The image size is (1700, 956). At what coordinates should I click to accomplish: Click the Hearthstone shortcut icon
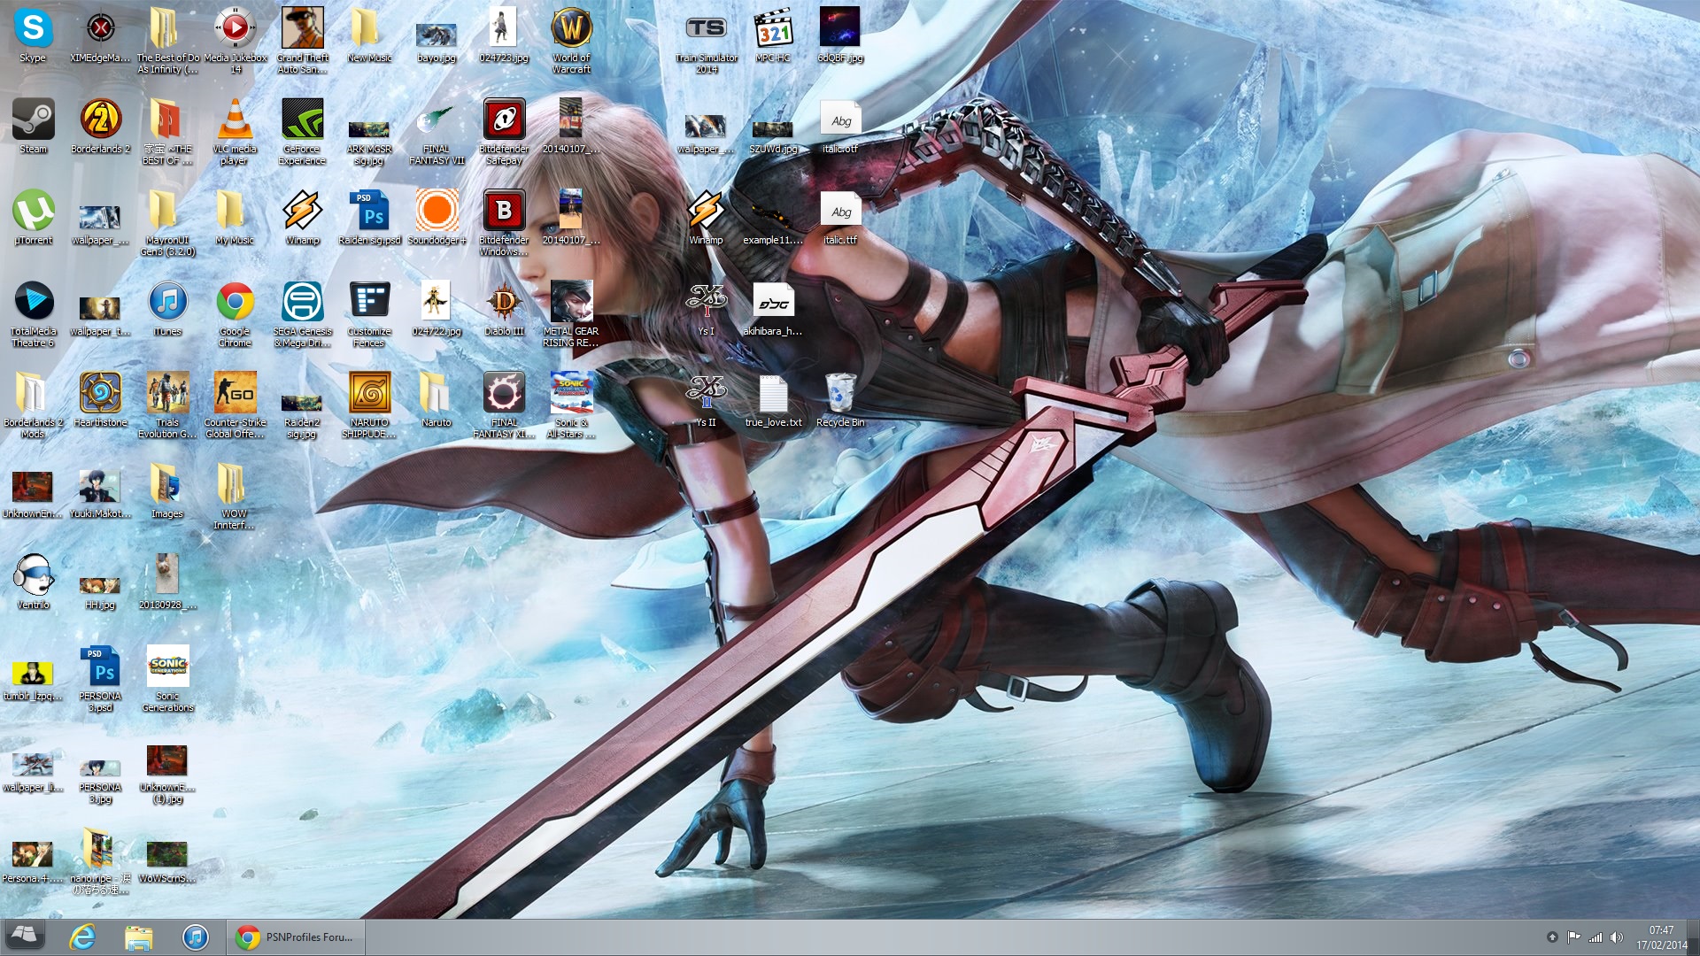(x=100, y=395)
